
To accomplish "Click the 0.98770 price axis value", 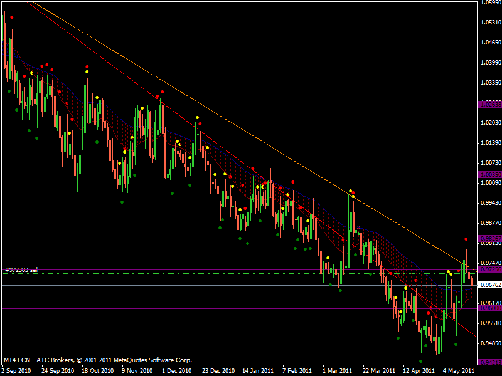I will point(491,223).
